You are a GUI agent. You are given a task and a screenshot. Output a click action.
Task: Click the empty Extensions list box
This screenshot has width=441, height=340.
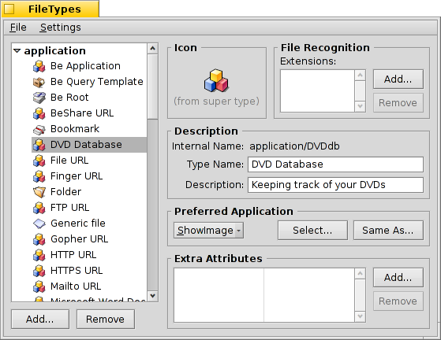click(x=317, y=91)
